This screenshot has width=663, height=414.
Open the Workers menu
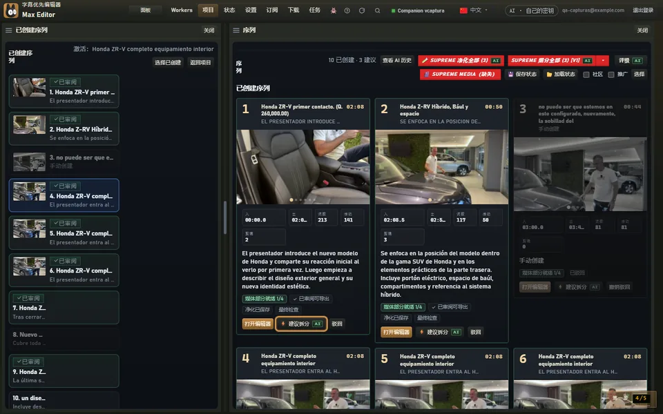click(x=182, y=10)
